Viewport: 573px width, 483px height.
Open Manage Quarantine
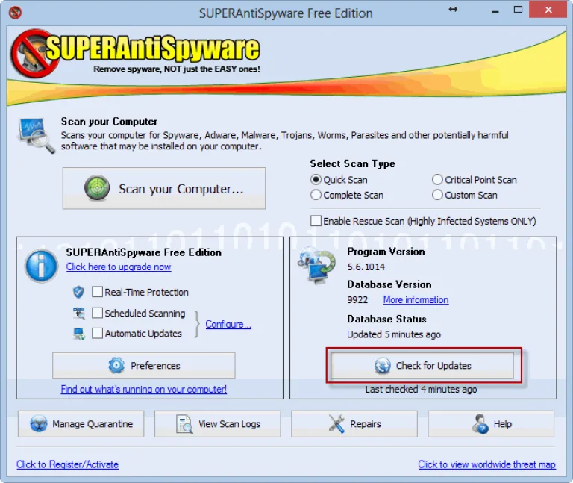coord(81,424)
